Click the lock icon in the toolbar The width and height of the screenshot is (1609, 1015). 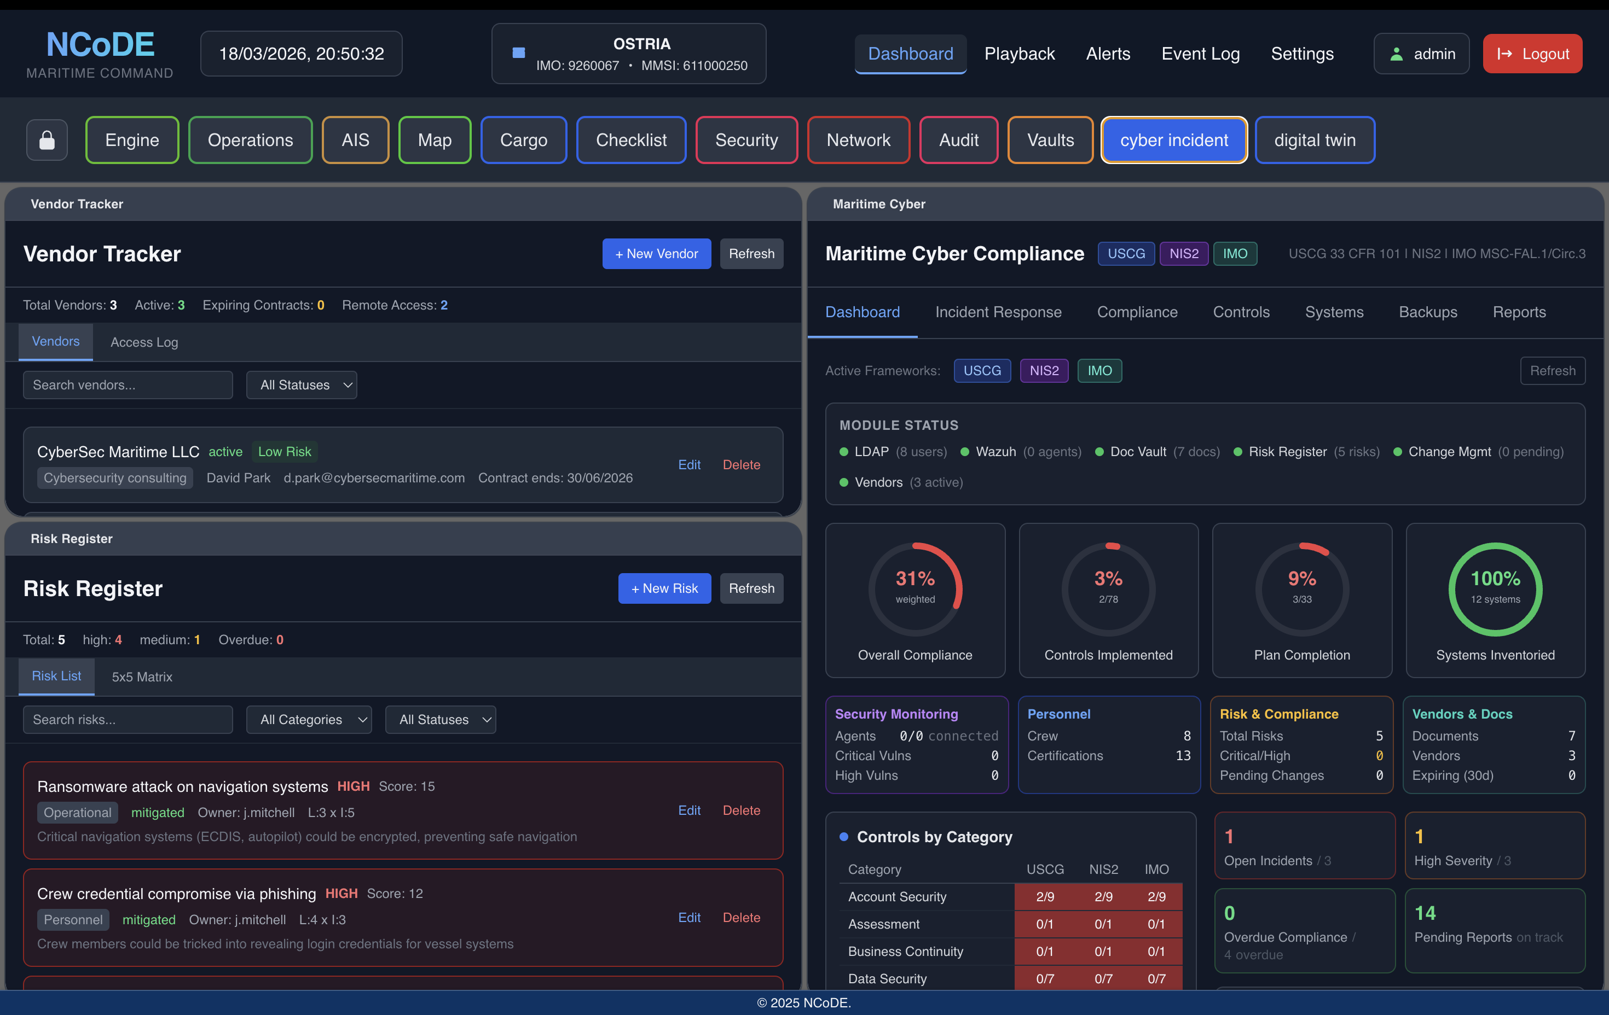[x=46, y=139]
